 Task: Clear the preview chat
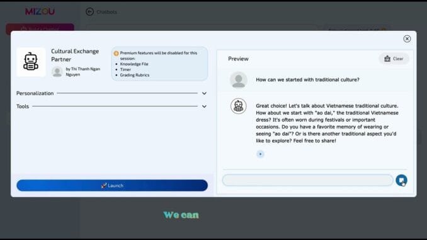[394, 59]
